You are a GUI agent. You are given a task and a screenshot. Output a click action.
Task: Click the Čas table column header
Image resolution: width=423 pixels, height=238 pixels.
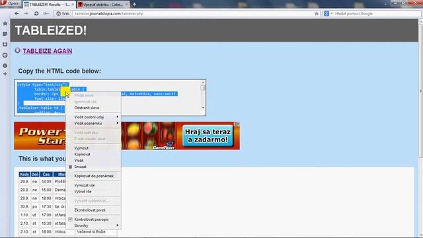(x=46, y=175)
